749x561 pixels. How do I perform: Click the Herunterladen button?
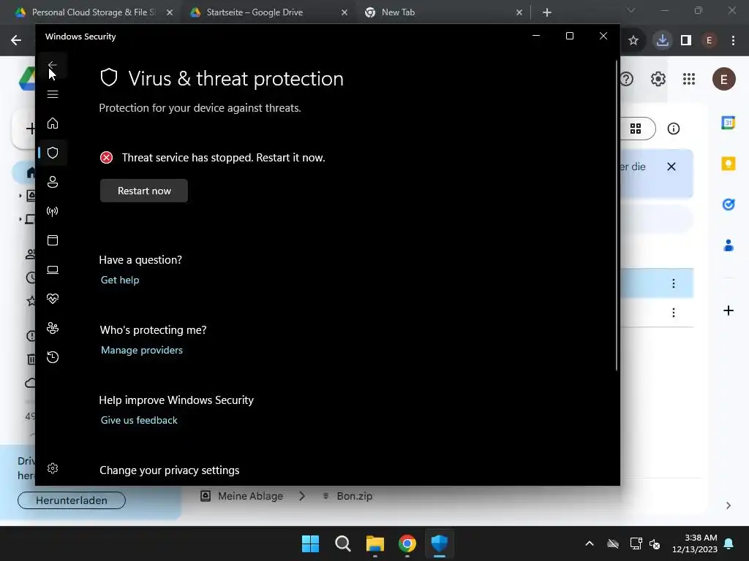coord(72,500)
